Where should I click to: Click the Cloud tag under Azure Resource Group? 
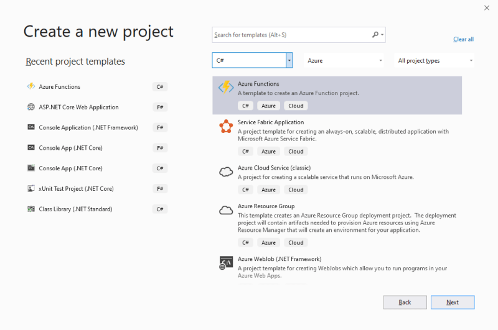pos(296,242)
